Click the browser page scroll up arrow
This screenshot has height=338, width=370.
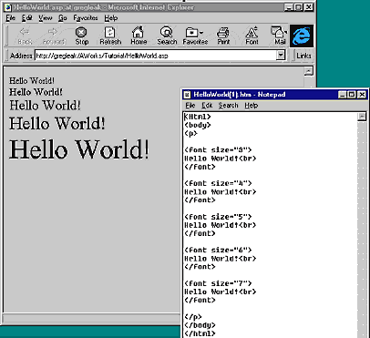point(308,71)
